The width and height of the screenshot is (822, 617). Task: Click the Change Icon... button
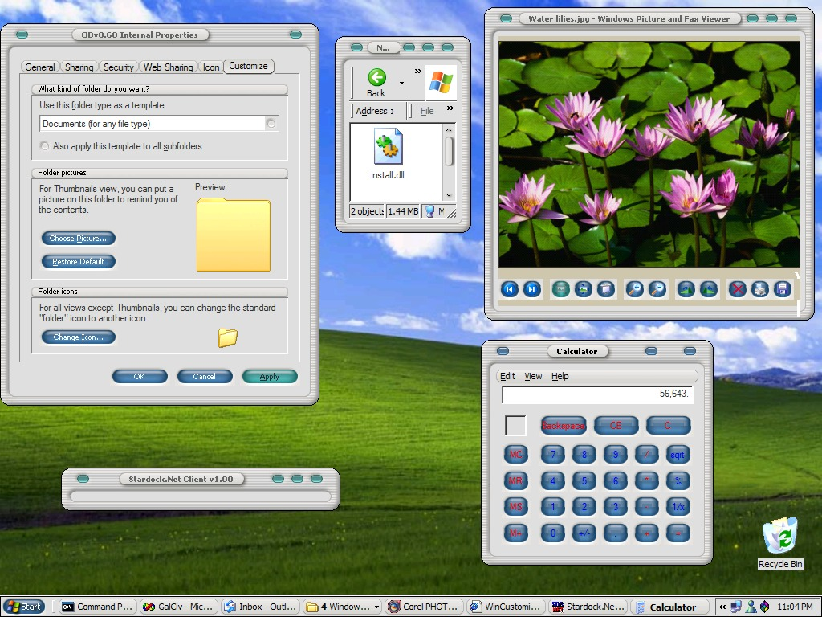pyautogui.click(x=78, y=337)
